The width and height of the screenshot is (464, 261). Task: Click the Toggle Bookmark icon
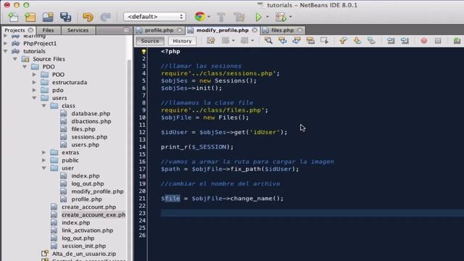point(371,41)
